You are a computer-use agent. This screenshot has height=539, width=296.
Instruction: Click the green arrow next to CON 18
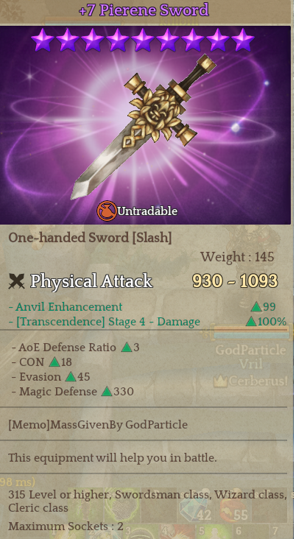tap(54, 362)
